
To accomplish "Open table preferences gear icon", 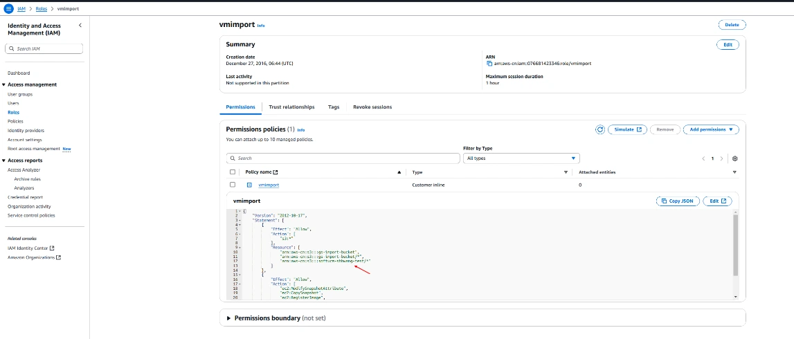I will coord(734,158).
